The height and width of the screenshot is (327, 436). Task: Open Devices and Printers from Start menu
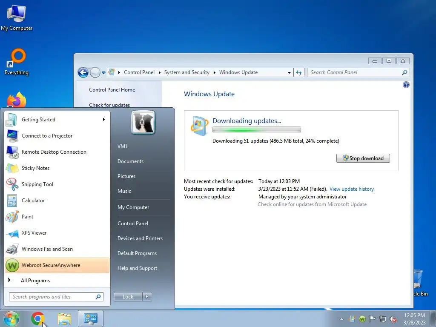click(140, 238)
